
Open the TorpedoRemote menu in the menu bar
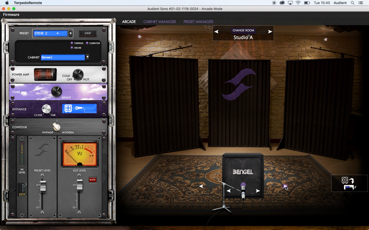pyautogui.click(x=28, y=3)
